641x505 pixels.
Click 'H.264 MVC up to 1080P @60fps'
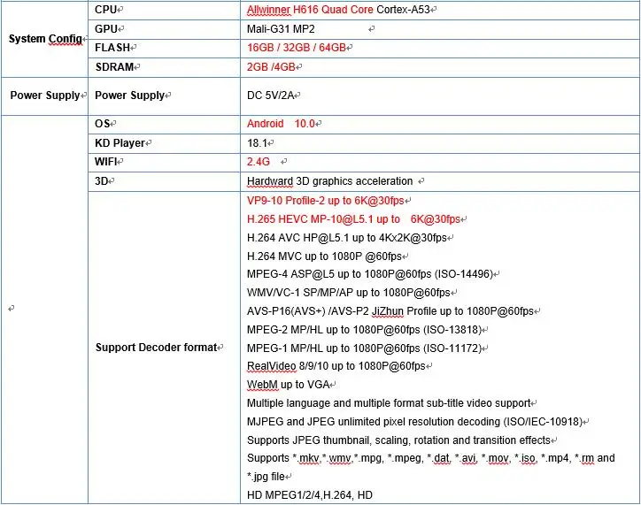[x=324, y=256]
